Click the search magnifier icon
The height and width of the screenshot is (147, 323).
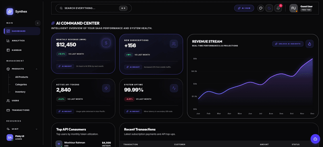(61, 8)
